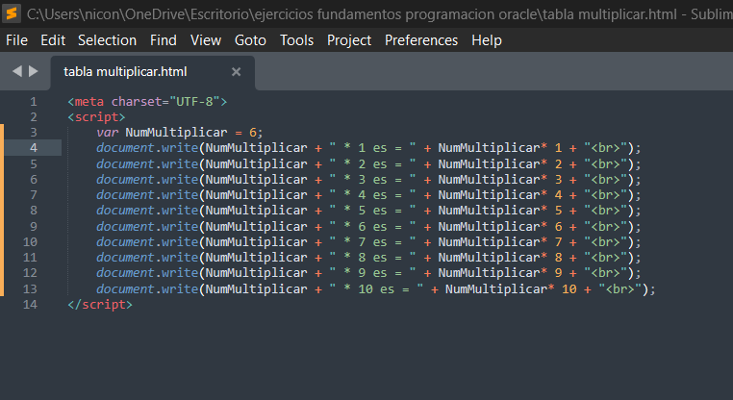Click "<br>" string on line 13
Viewport: 733px width, 400px height.
coord(619,289)
